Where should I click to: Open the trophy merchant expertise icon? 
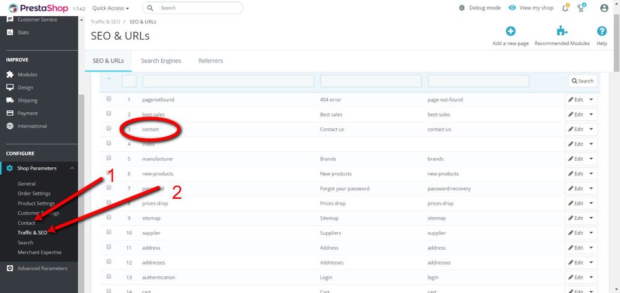click(582, 8)
